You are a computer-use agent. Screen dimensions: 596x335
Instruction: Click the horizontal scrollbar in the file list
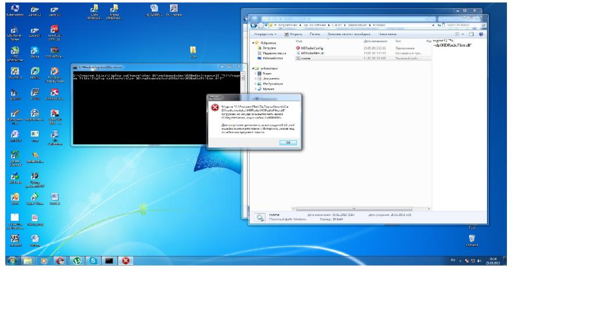(x=361, y=208)
